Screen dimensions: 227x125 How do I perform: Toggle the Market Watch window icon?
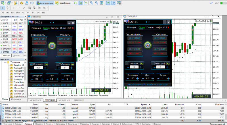click(x=16, y=3)
